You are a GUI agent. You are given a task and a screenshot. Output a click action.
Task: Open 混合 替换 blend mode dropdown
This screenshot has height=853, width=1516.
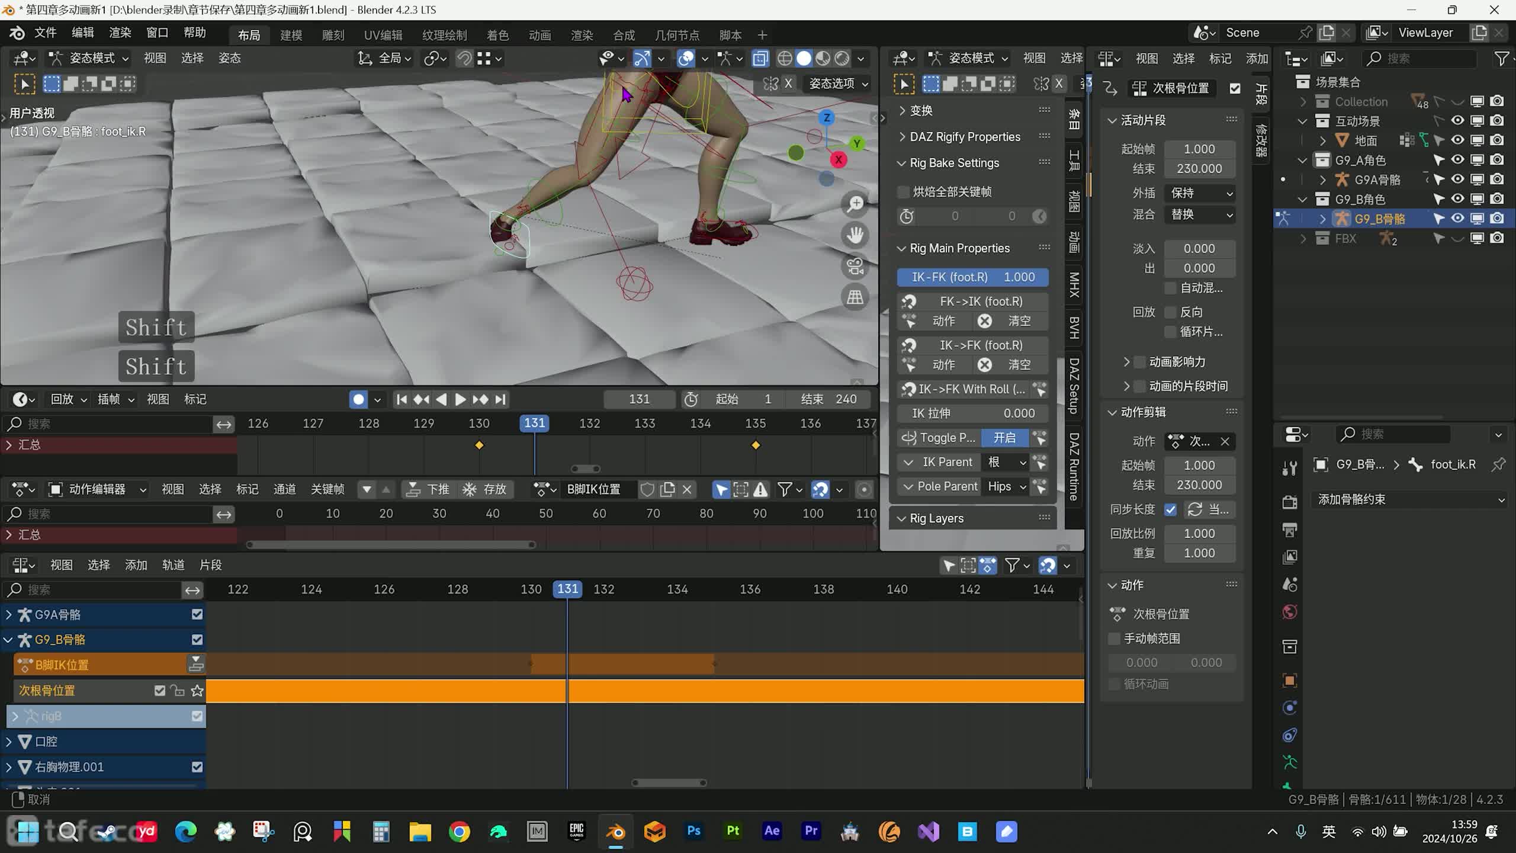pos(1200,214)
